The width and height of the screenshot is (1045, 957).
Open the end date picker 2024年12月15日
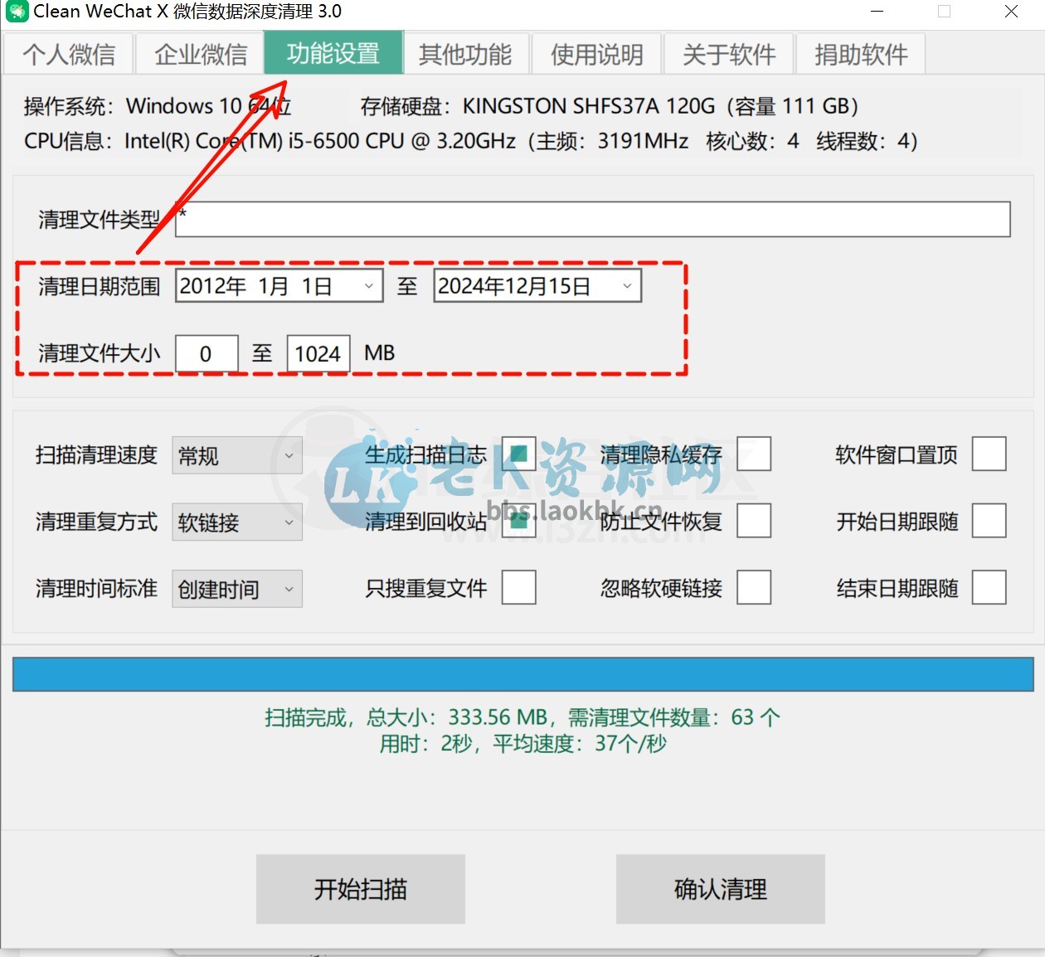click(537, 286)
